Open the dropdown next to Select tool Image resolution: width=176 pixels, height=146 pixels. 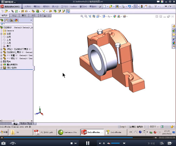(139, 6)
